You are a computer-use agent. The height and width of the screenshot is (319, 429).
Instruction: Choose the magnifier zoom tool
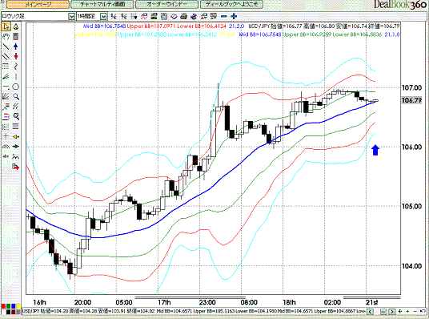tap(16, 97)
